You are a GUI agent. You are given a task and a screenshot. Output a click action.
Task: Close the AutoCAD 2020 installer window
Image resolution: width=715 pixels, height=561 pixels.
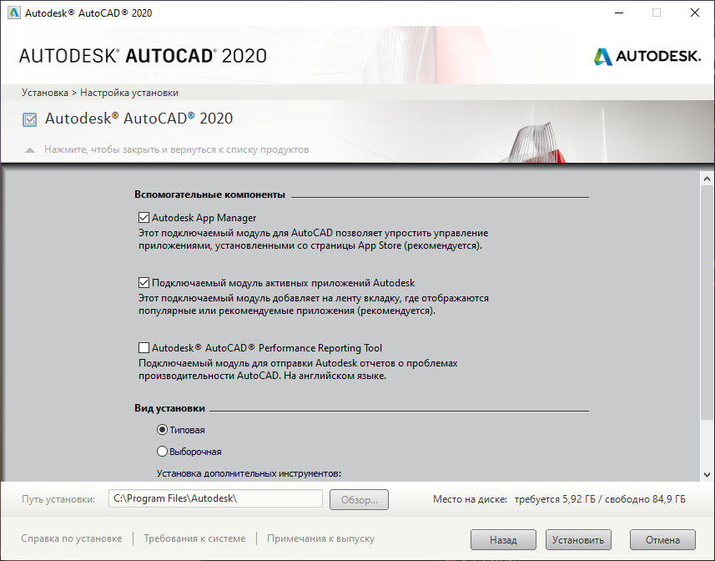point(695,13)
